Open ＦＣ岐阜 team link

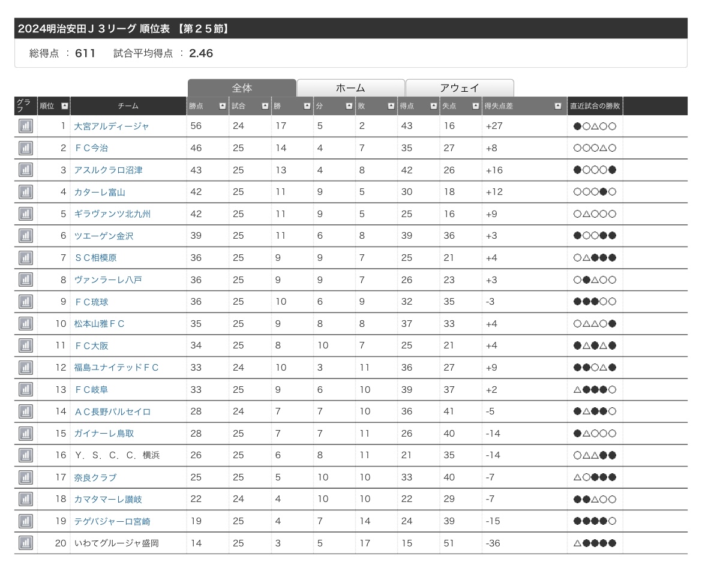coord(91,390)
